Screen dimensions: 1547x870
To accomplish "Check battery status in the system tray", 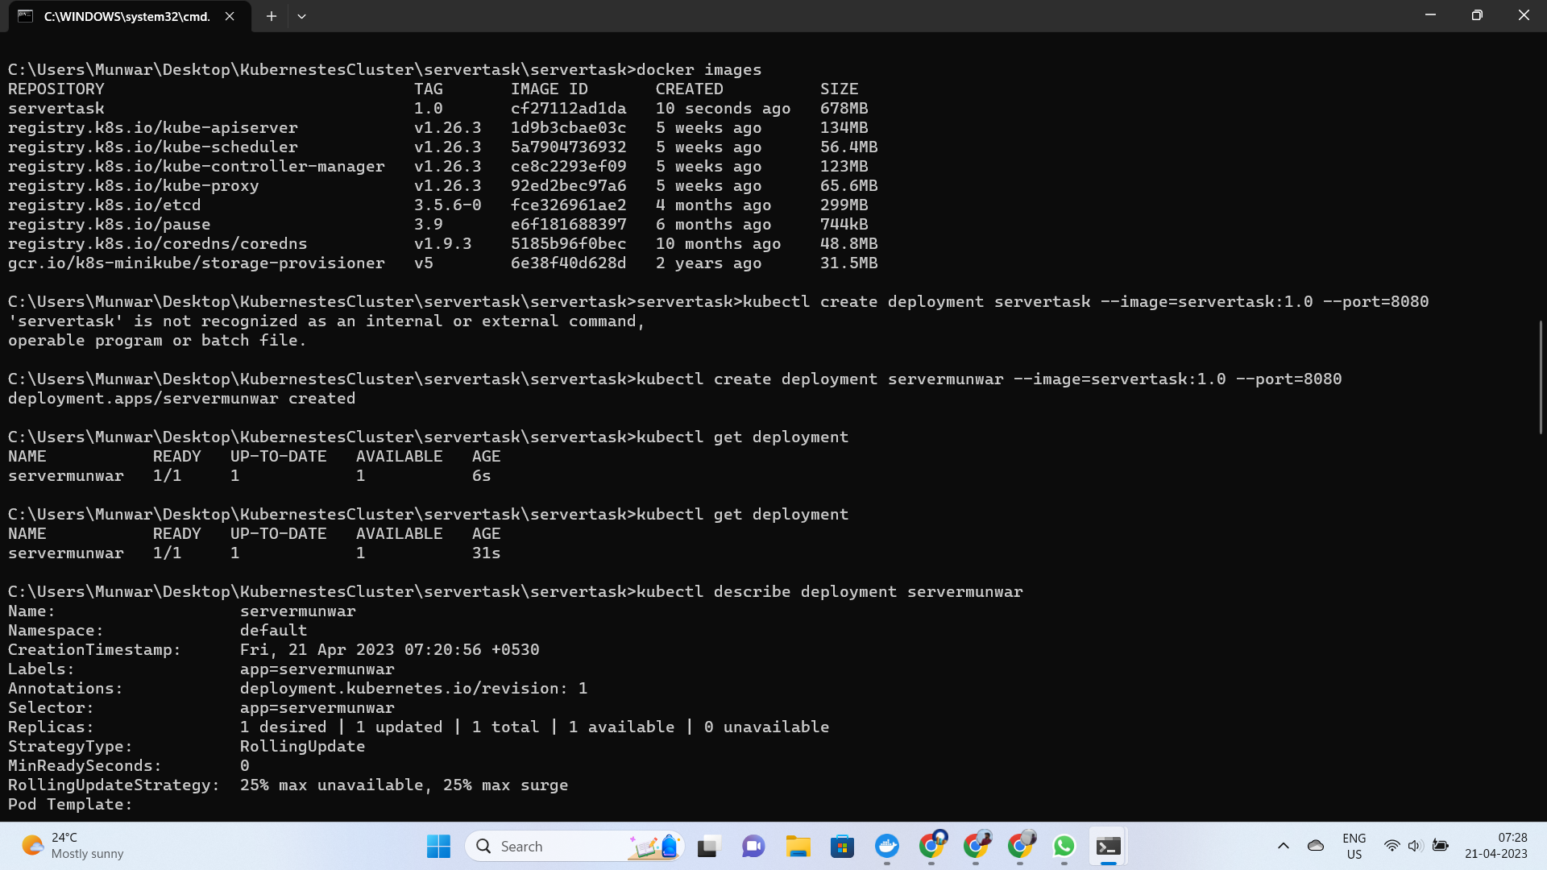I will click(1441, 845).
